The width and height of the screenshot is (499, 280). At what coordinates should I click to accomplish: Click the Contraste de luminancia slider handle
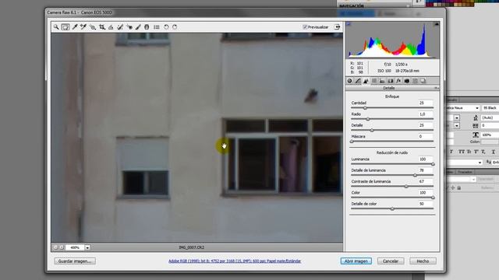(x=406, y=187)
